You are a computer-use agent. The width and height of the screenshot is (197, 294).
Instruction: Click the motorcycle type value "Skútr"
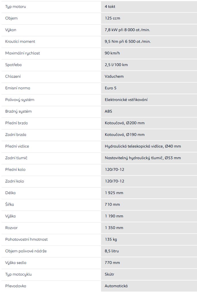tap(110, 274)
